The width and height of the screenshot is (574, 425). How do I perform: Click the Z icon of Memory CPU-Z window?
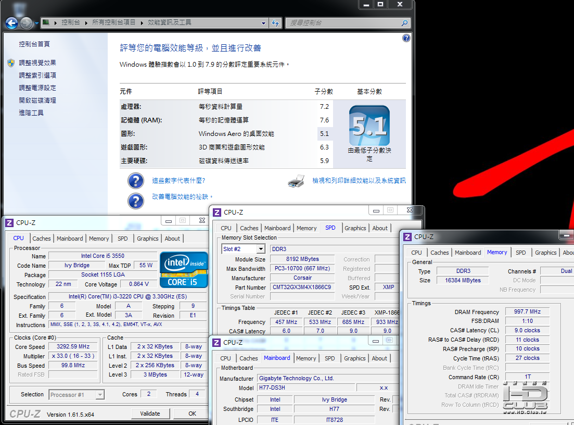click(x=407, y=237)
